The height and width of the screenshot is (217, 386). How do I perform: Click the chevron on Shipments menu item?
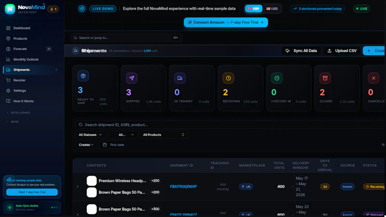tap(56, 70)
